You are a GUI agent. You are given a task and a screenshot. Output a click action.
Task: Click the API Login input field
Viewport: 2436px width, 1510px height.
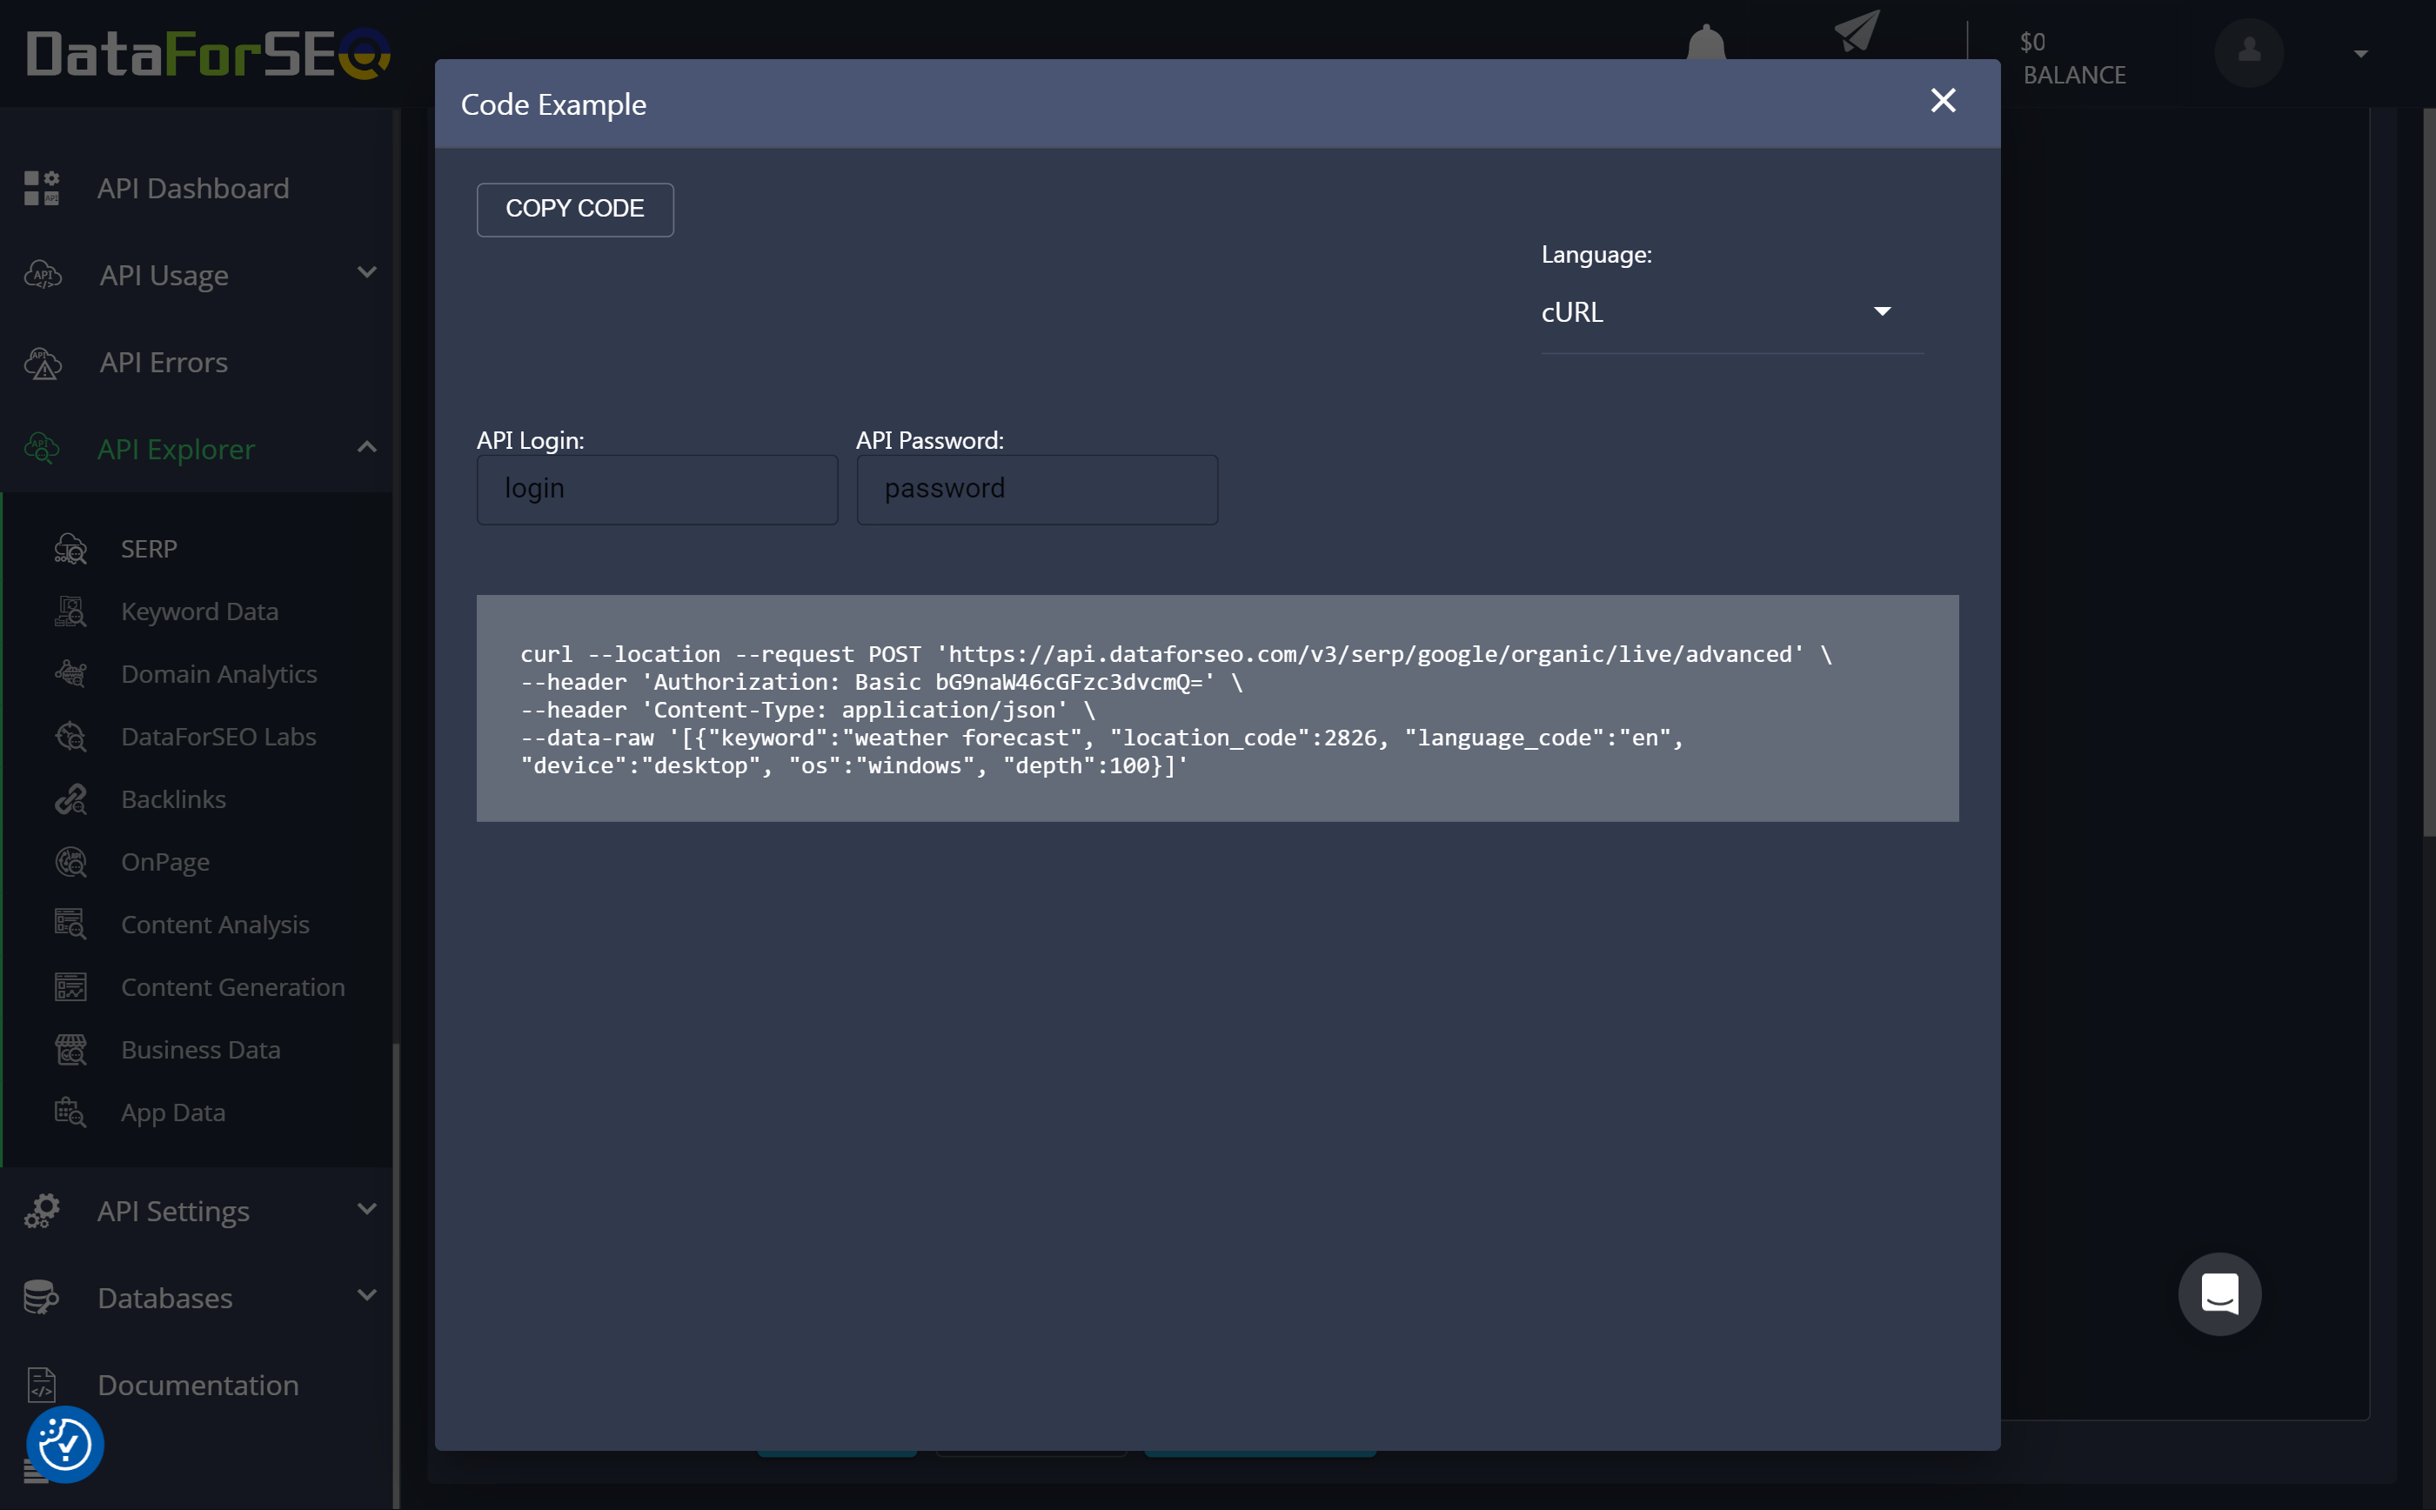point(656,490)
